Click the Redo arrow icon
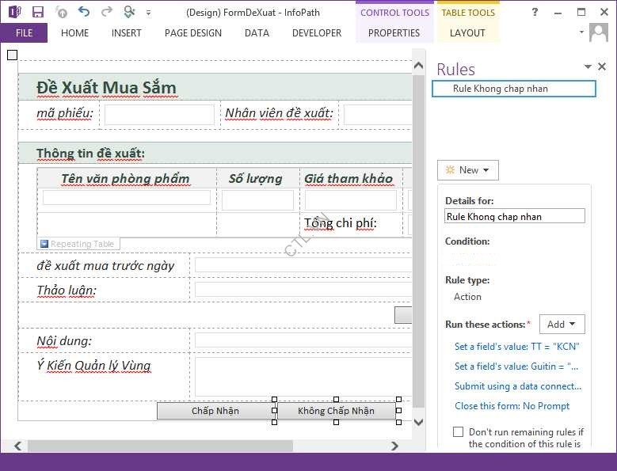This screenshot has height=471, width=617. [x=106, y=12]
